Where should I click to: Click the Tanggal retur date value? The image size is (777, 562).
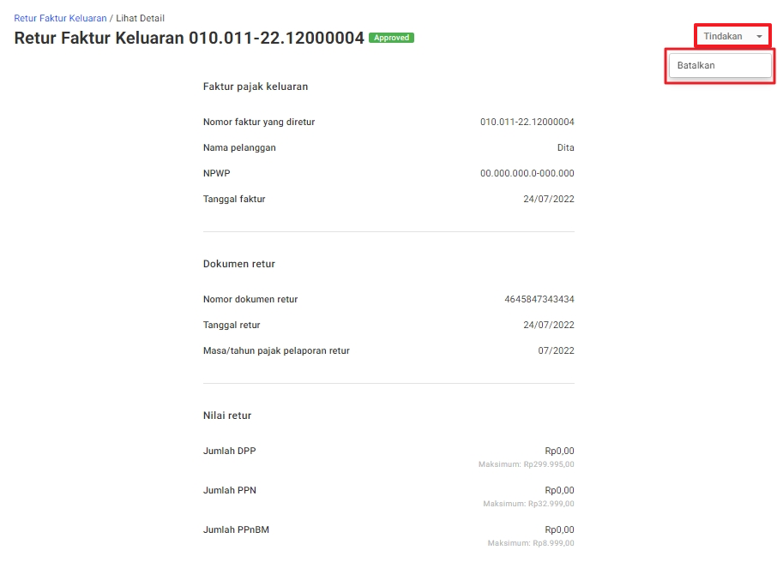tap(548, 325)
